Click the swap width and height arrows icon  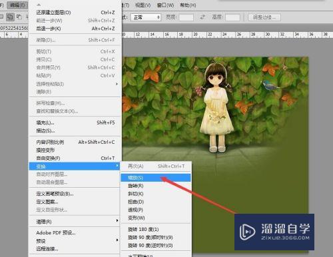[x=202, y=17]
